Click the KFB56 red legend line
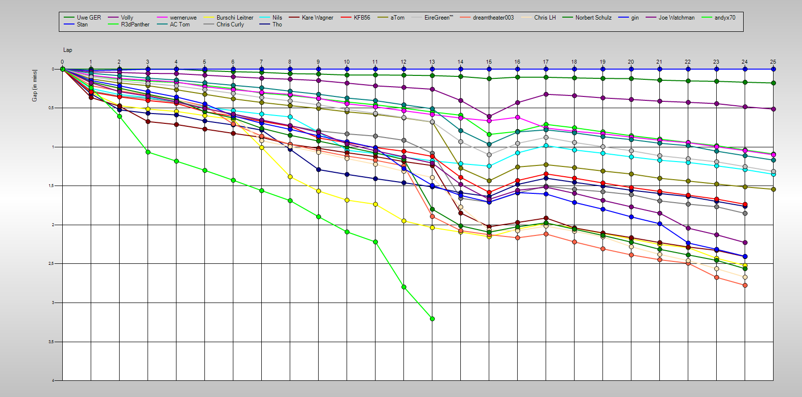This screenshot has width=802, height=397. click(x=346, y=18)
